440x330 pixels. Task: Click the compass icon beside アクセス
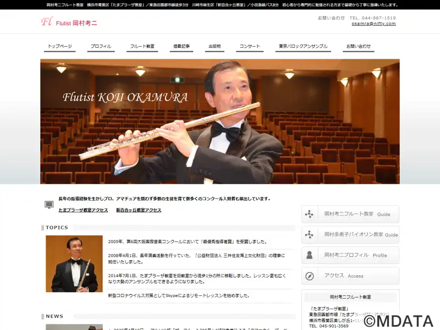click(310, 276)
